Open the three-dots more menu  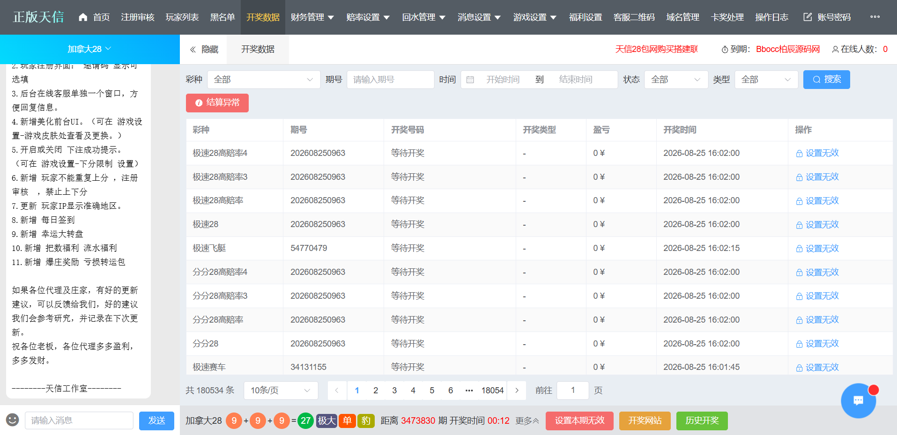pyautogui.click(x=875, y=17)
